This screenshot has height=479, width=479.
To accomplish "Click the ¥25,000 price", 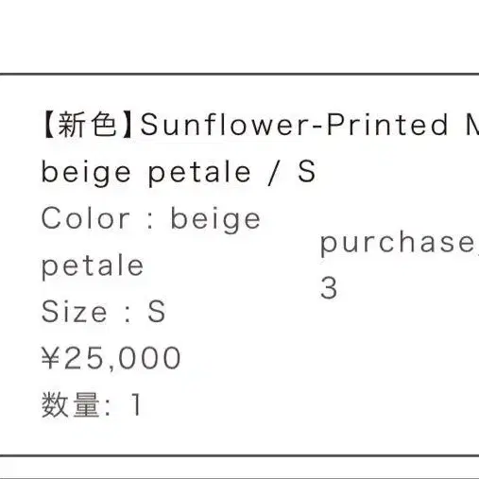I will pyautogui.click(x=111, y=358).
